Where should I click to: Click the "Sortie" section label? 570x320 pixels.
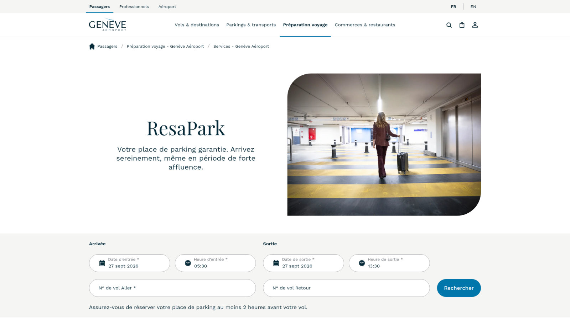270,244
